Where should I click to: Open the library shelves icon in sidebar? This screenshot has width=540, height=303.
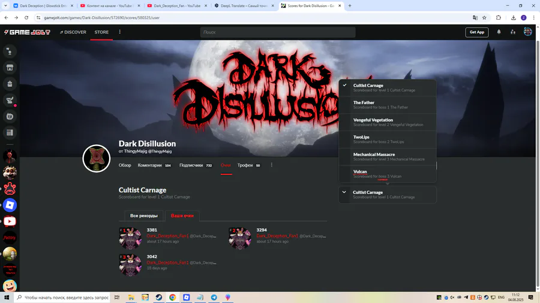tap(10, 132)
